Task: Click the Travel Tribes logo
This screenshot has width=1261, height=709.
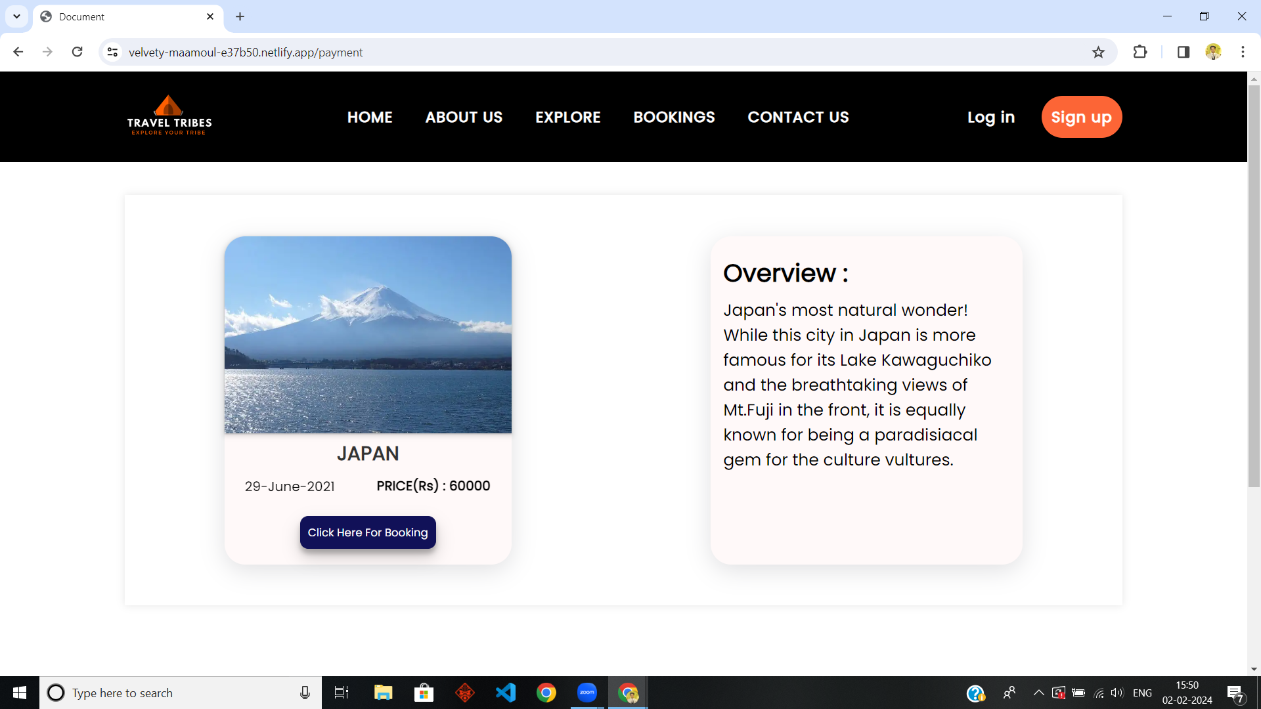Action: [169, 116]
